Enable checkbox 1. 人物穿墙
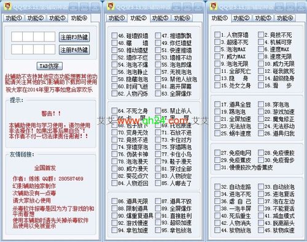This screenshot has height=242, width=307. click(217, 34)
